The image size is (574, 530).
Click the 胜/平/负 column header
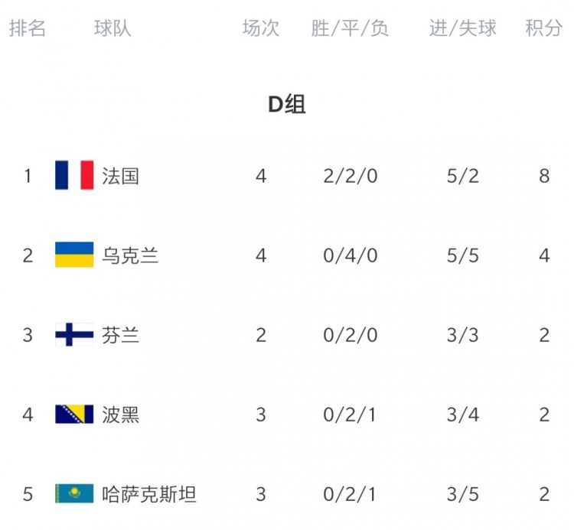350,28
